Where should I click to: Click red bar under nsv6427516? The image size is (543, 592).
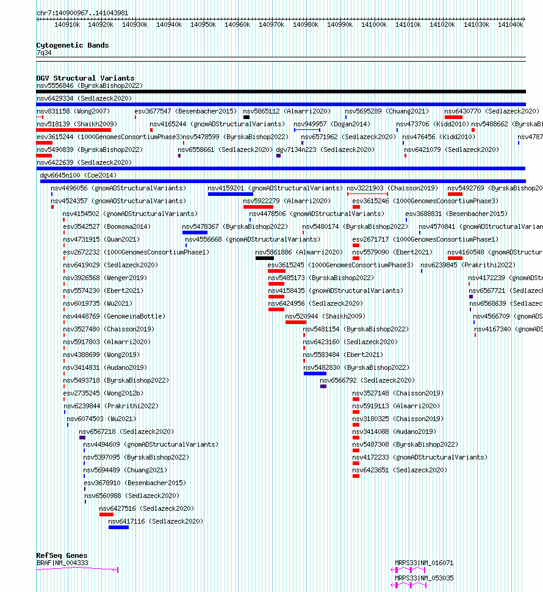[x=106, y=515]
